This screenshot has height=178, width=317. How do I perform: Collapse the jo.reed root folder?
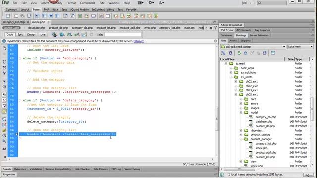pyautogui.click(x=226, y=64)
